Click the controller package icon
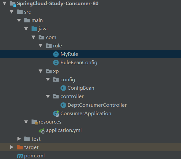This screenshot has height=159, width=181. (x=56, y=96)
